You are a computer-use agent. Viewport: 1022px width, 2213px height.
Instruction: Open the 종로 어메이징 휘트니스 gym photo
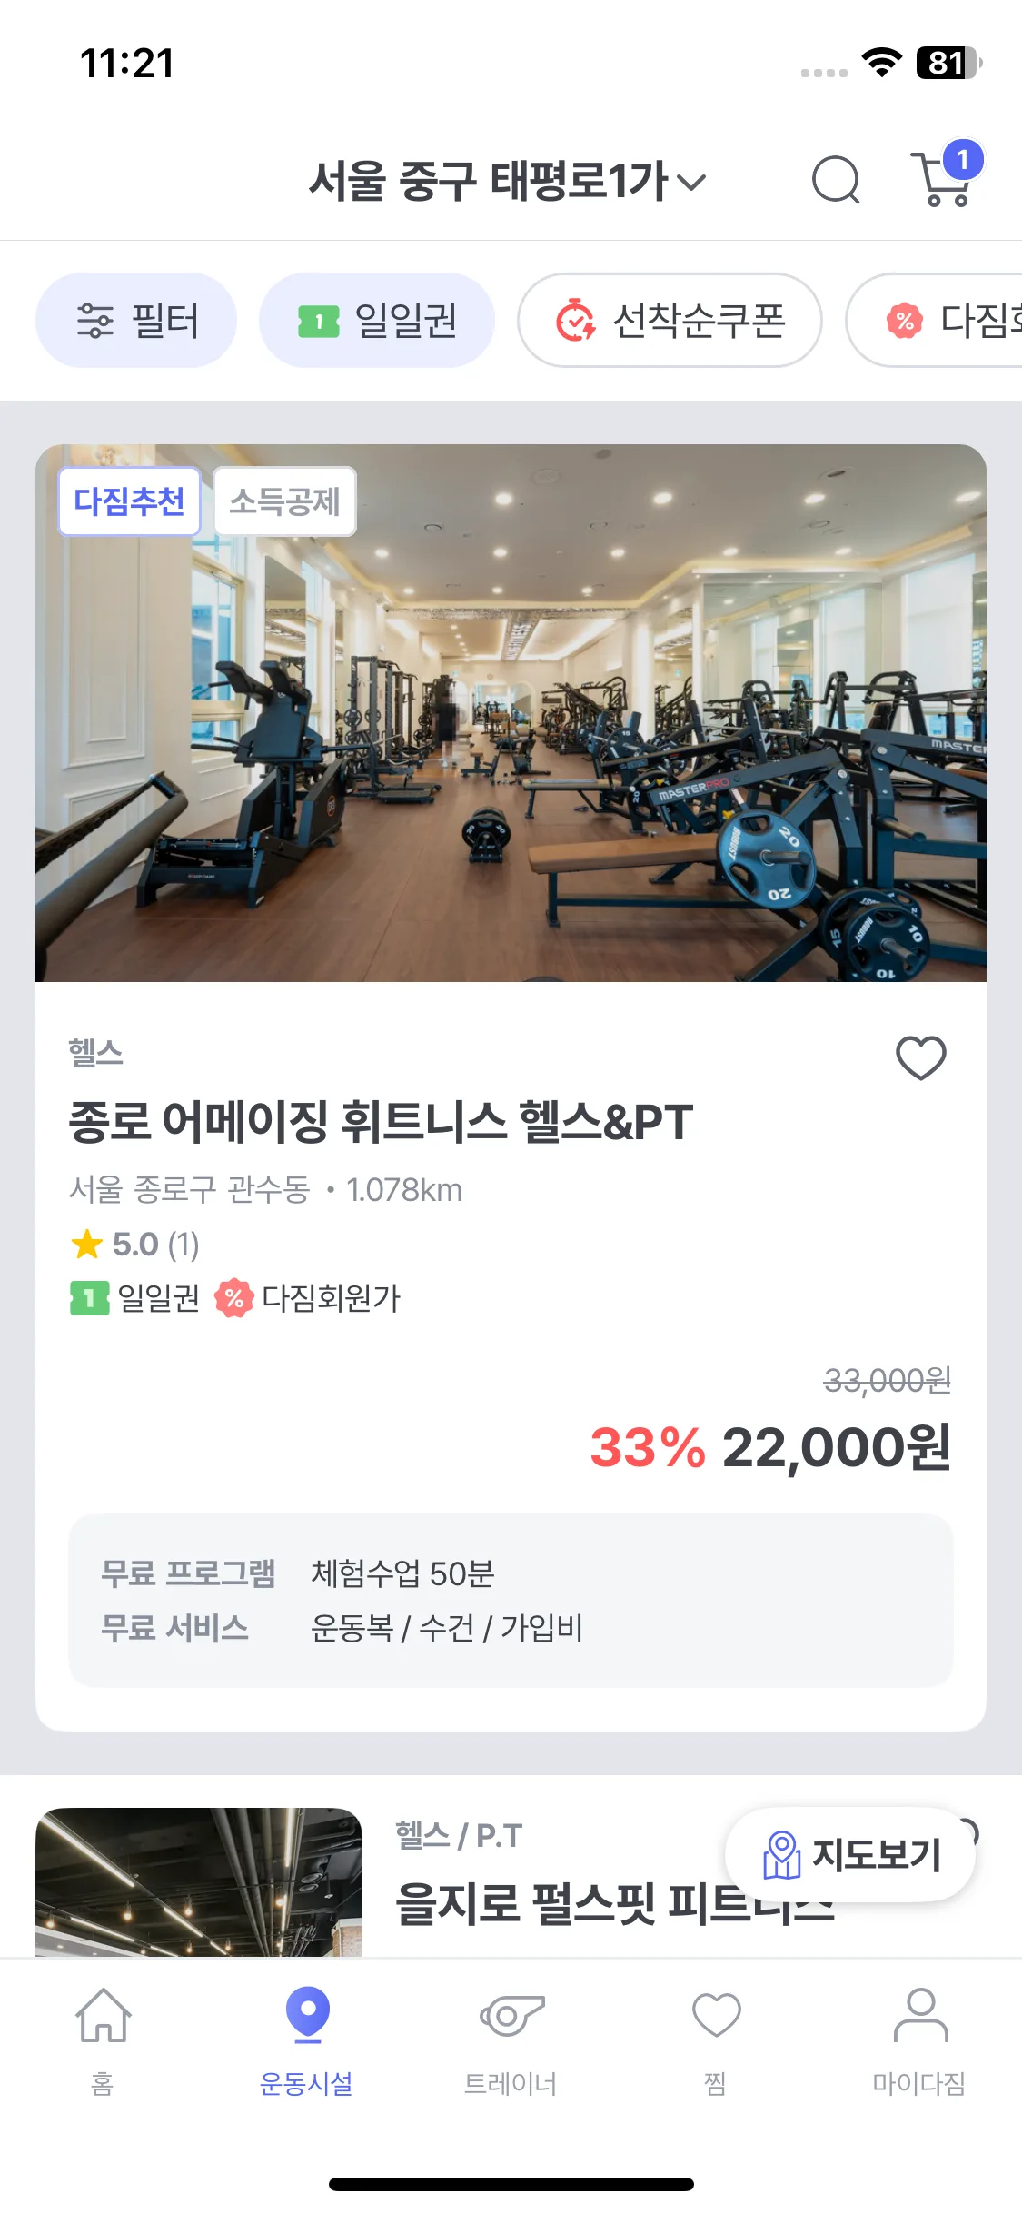511,727
